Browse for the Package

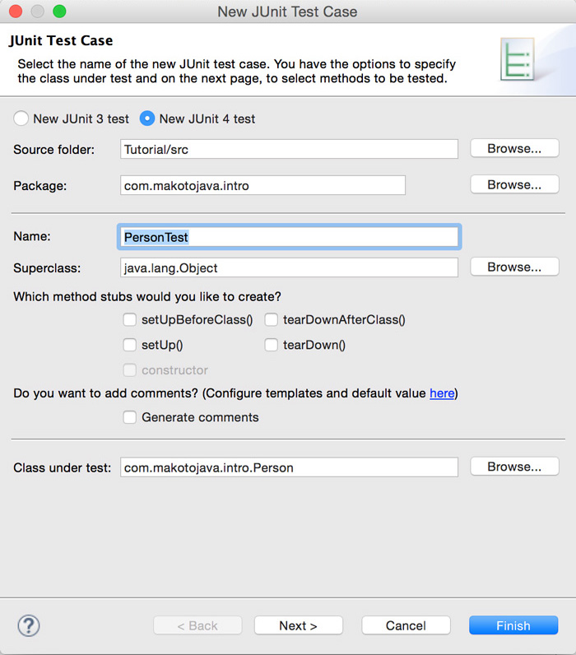tap(514, 185)
